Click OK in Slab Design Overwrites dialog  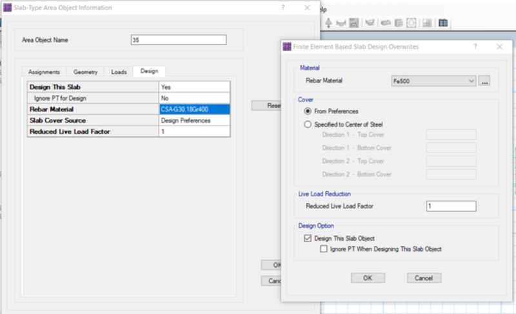tap(368, 278)
